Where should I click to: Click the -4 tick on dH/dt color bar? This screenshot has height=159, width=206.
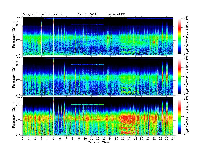coord(184,19)
